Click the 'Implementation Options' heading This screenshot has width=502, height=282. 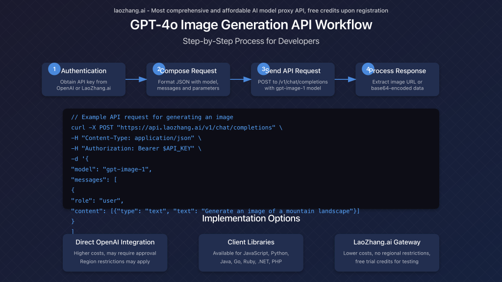[251, 218]
